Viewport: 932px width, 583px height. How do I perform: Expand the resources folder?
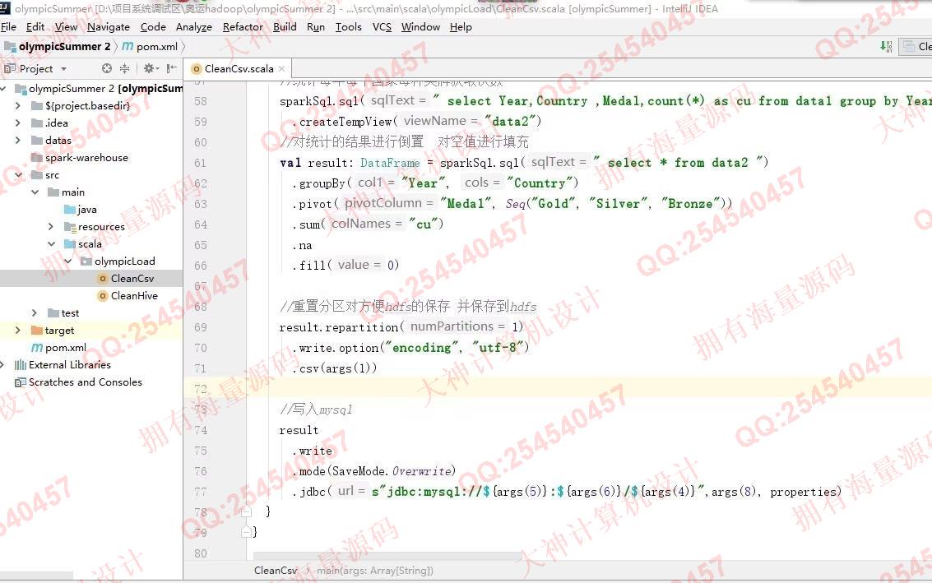pos(50,226)
